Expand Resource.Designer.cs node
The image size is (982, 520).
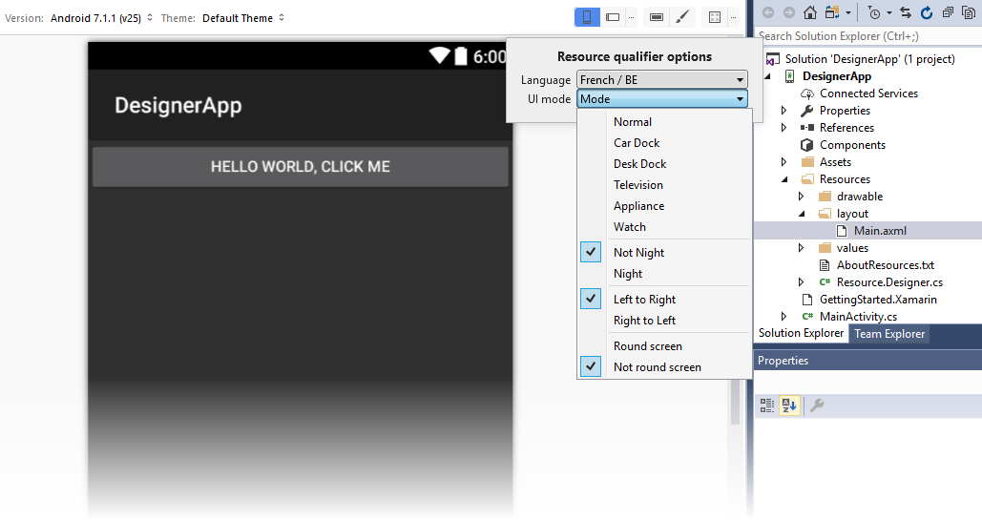coord(801,281)
